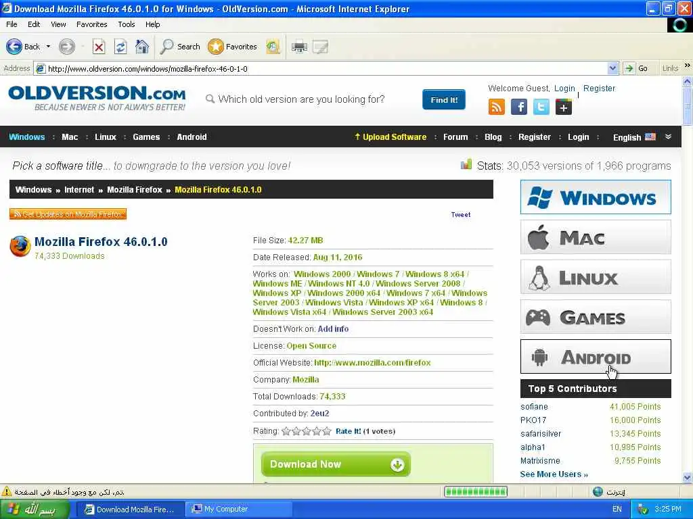The width and height of the screenshot is (693, 519).
Task: Click the Forward arrow icon in toolbar
Action: click(x=67, y=47)
